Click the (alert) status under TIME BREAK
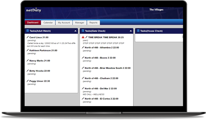This screenshot has width=206, height=120. click(x=85, y=40)
